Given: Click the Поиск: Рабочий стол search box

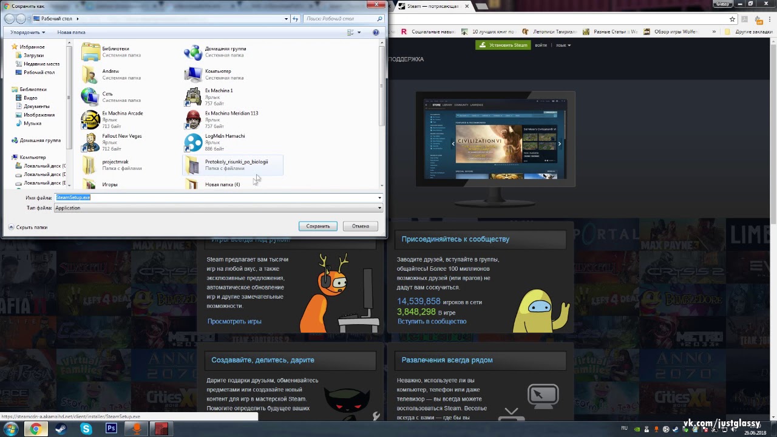Looking at the screenshot, I should tap(343, 19).
